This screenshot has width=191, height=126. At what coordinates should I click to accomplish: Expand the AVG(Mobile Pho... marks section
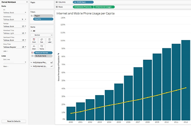(31, 63)
